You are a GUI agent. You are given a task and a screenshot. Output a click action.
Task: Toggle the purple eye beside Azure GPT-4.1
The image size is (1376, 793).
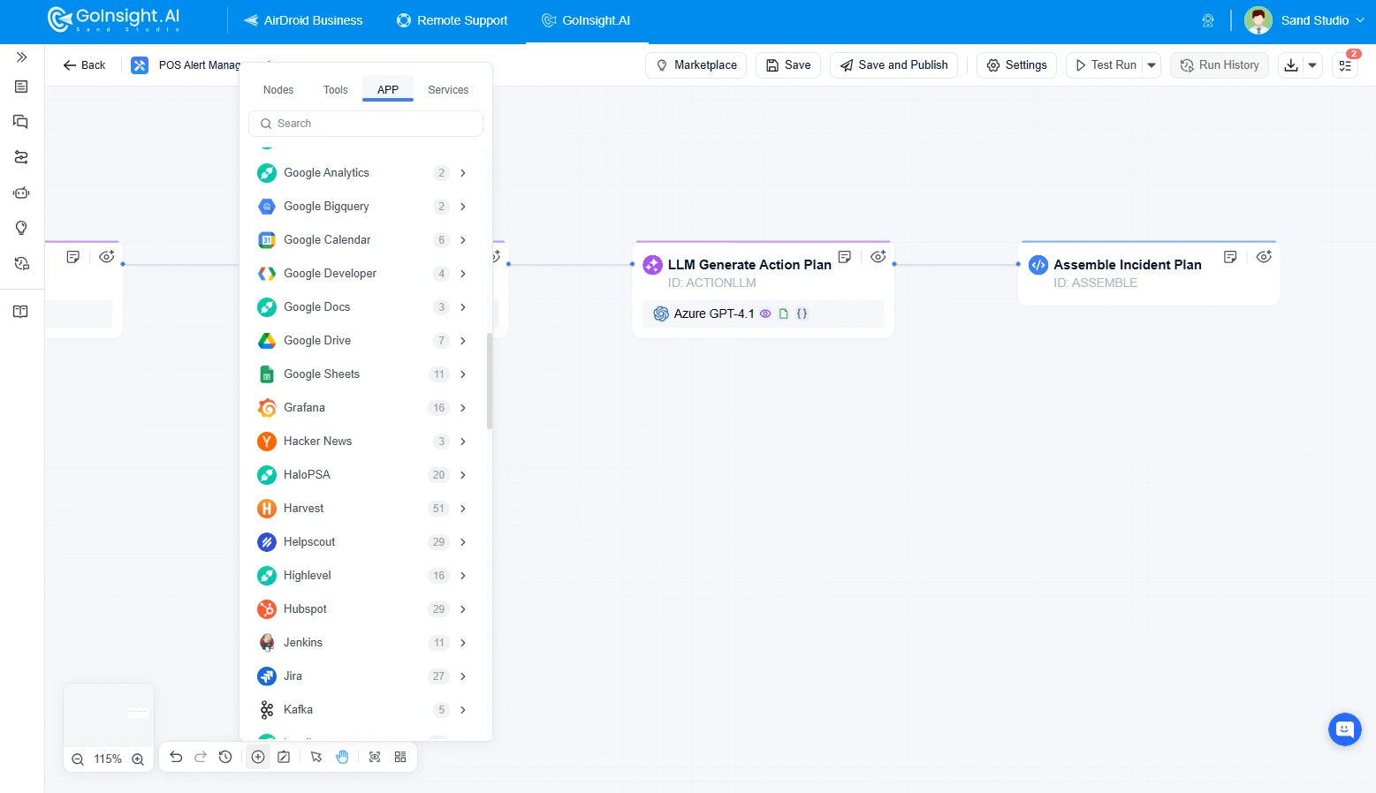coord(765,313)
